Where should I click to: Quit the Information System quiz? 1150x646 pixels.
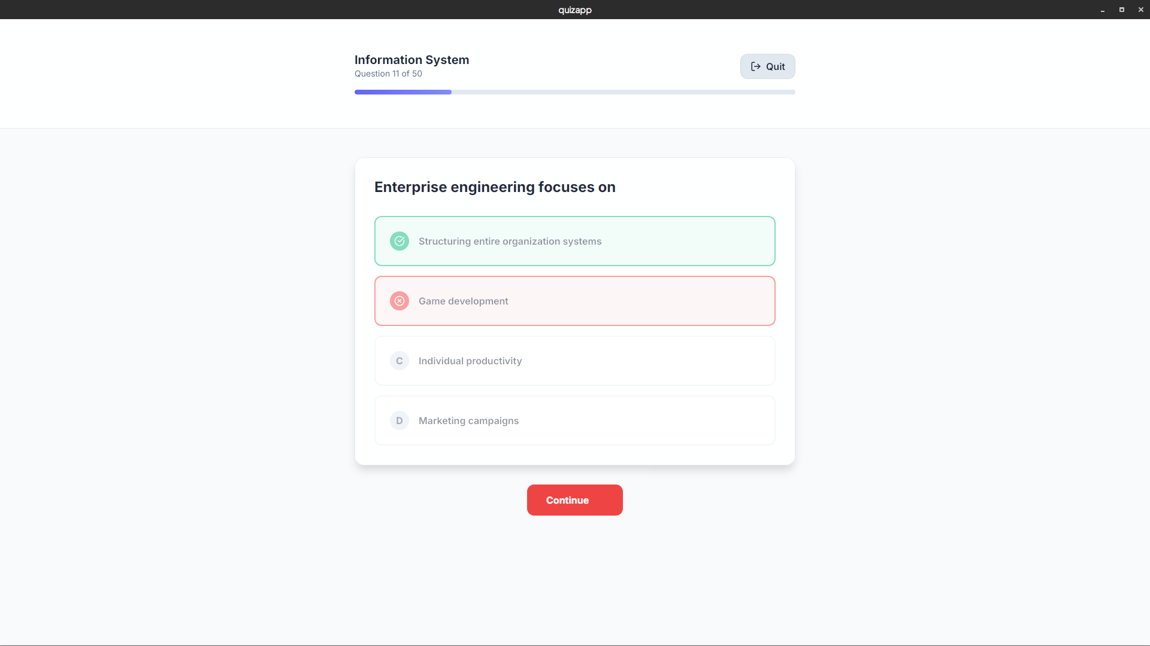tap(767, 66)
